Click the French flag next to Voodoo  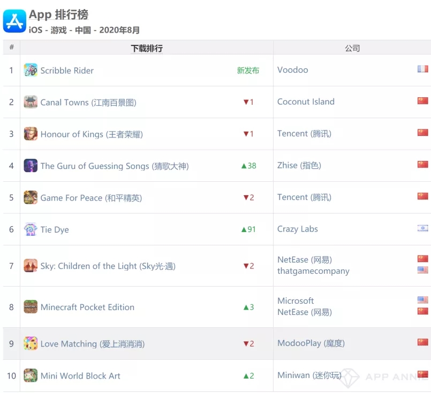pos(423,69)
